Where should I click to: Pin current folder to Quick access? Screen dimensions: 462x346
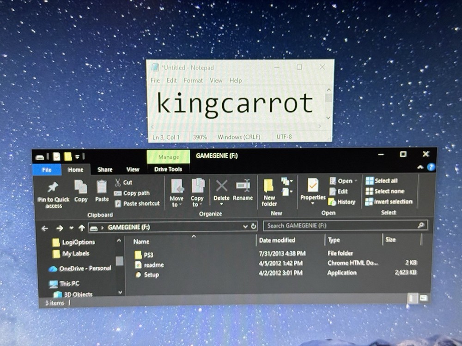[x=52, y=192]
